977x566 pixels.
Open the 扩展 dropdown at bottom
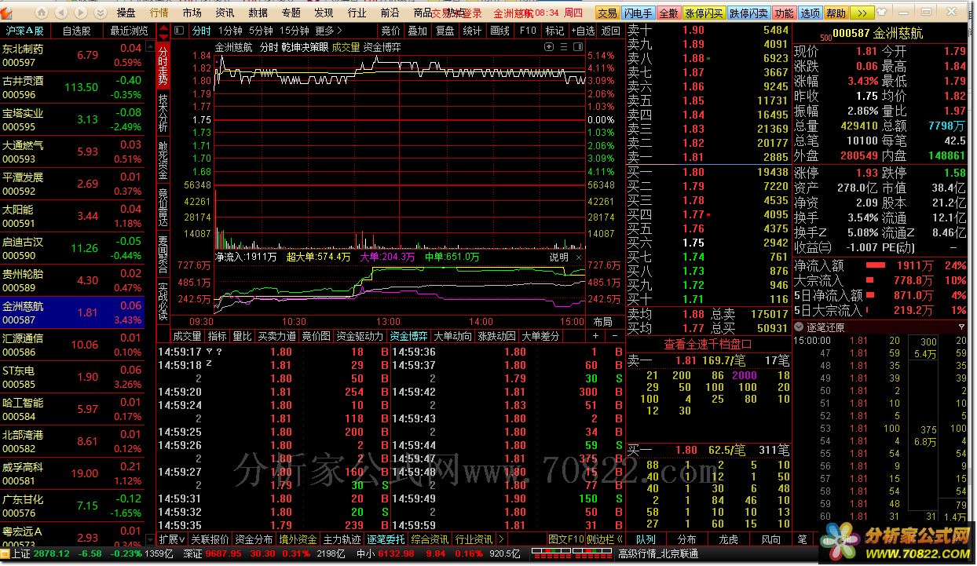click(x=172, y=539)
